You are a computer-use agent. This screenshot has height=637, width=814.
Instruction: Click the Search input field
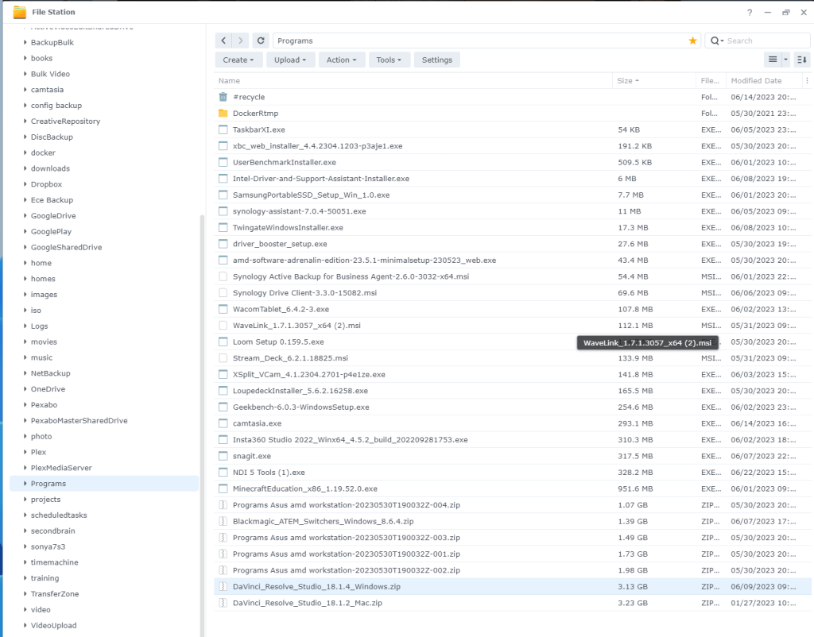click(x=766, y=41)
